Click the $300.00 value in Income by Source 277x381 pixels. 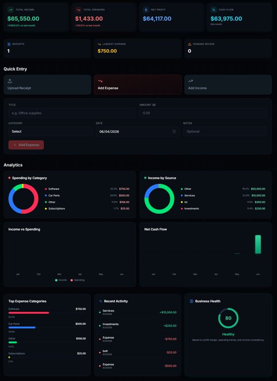[x=260, y=202]
